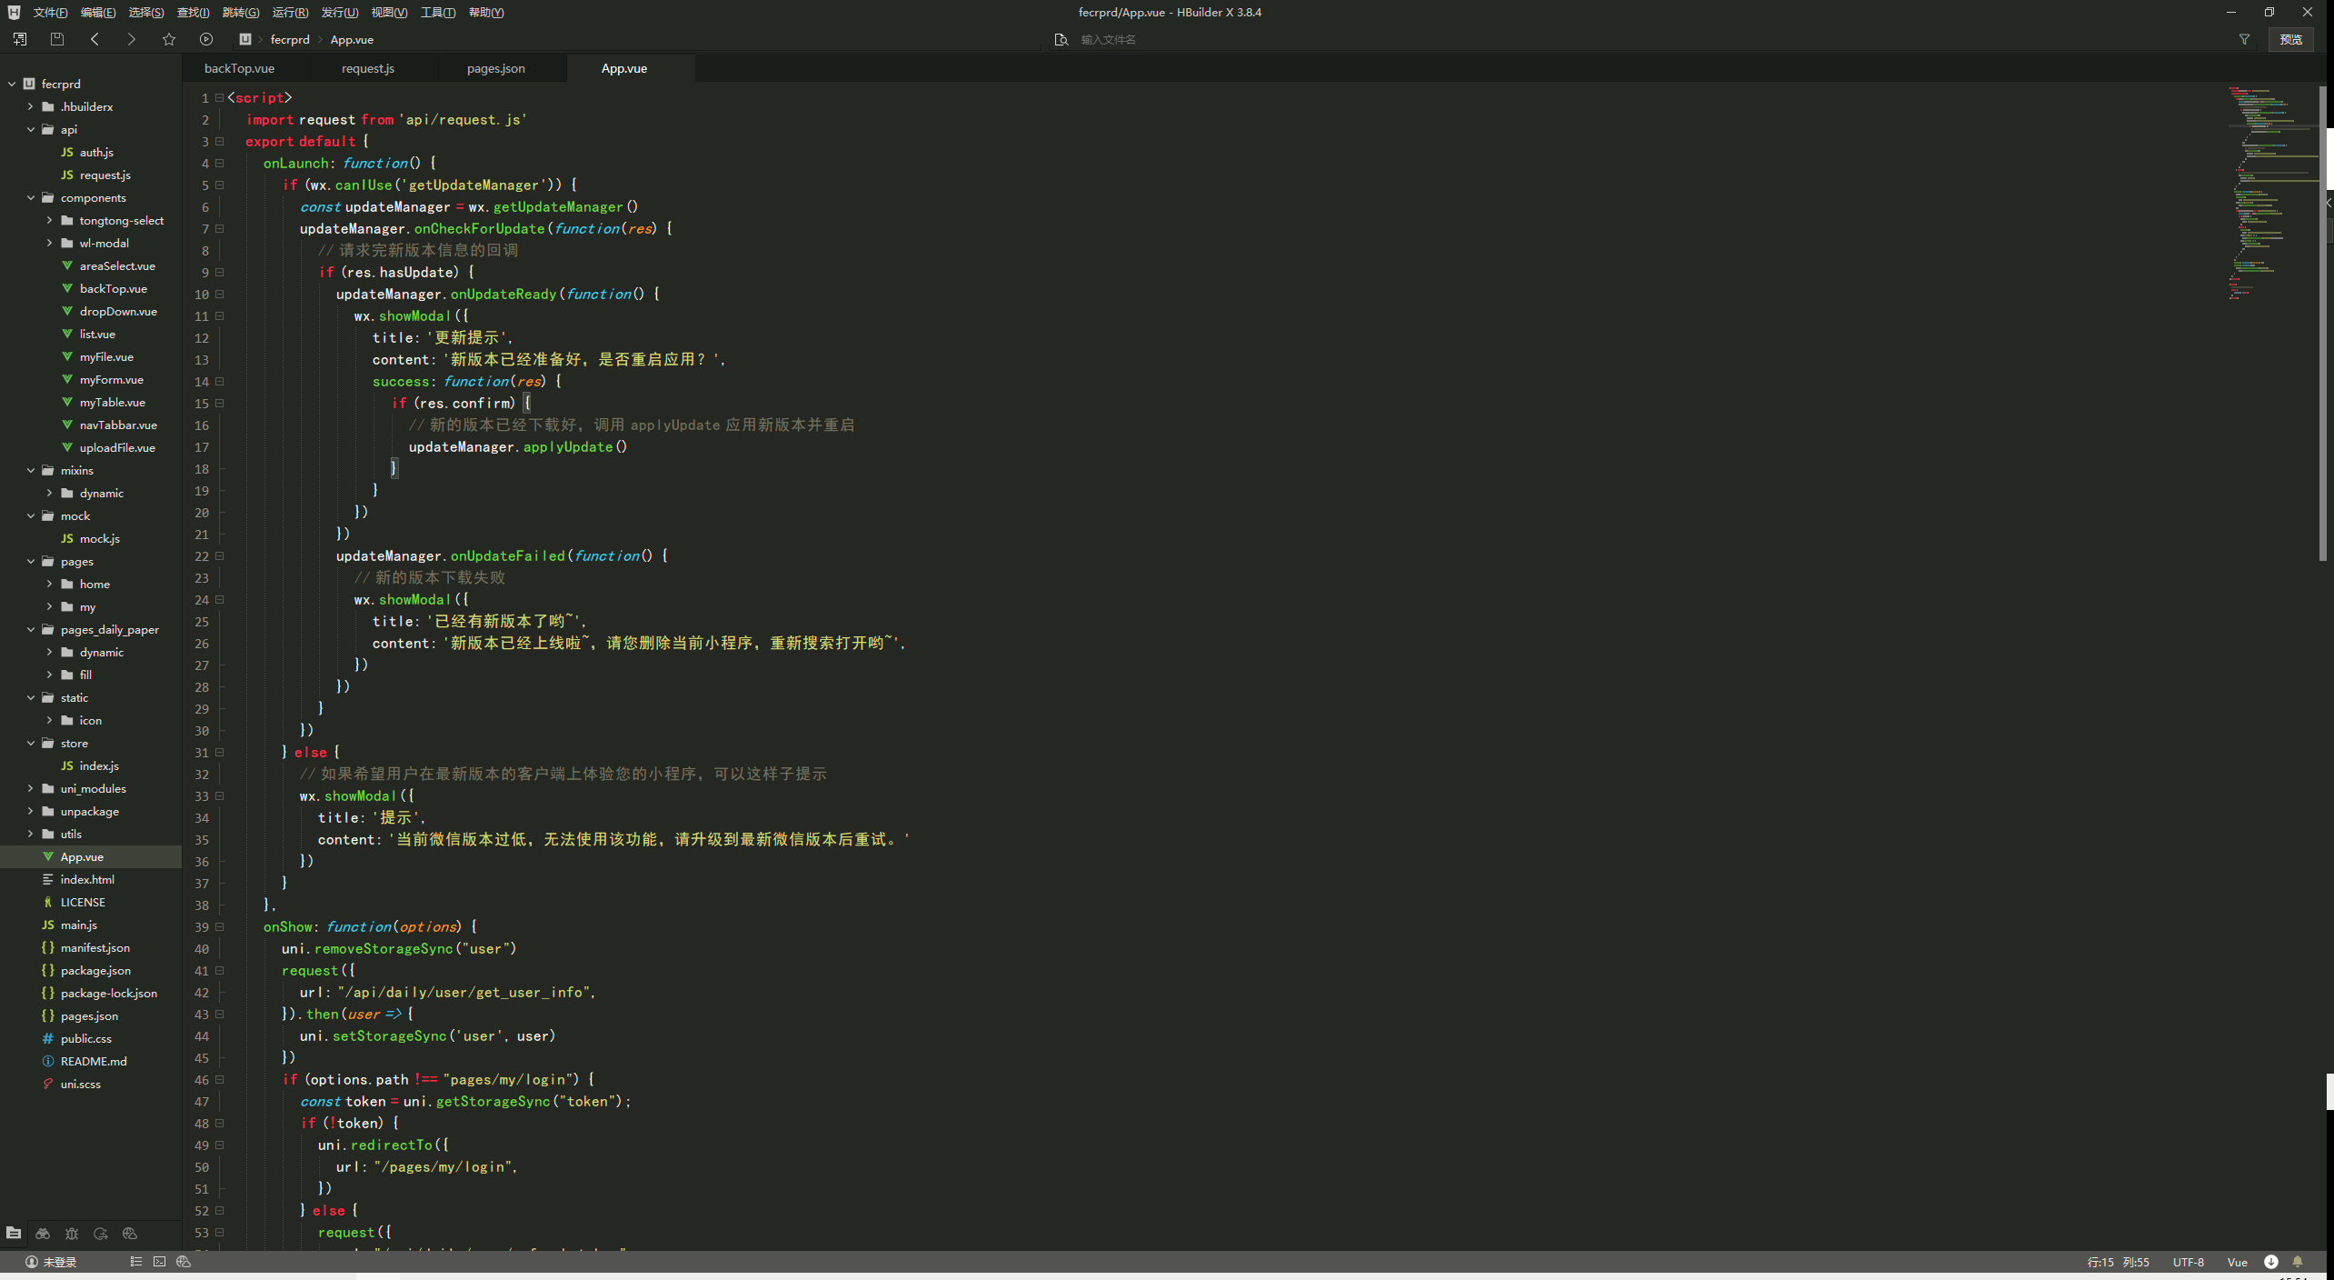Go back with the left arrow icon
Viewport: 2334px width, 1280px height.
95,39
